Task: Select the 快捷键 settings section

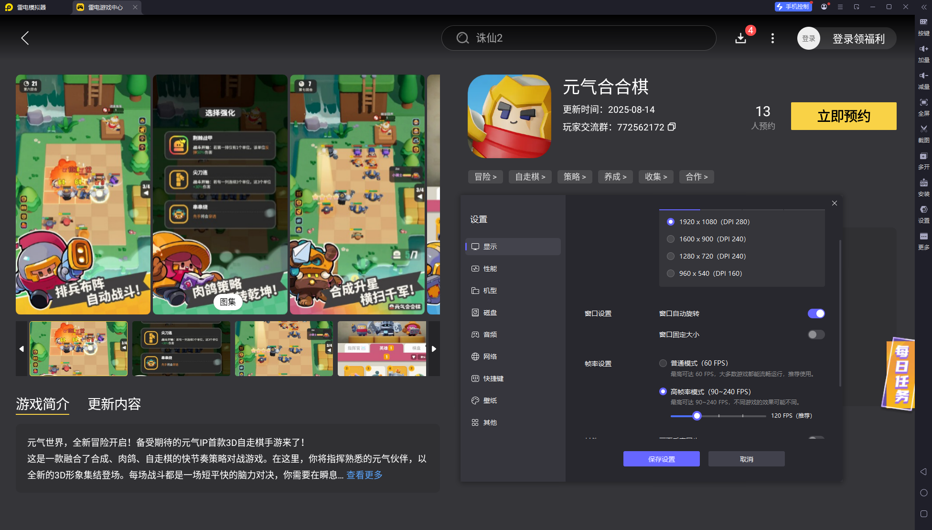Action: coord(493,379)
